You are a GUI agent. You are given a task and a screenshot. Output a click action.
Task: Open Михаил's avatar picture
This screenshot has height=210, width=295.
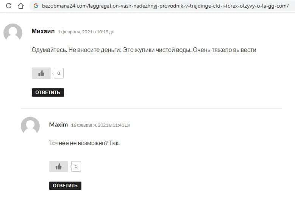click(x=13, y=32)
